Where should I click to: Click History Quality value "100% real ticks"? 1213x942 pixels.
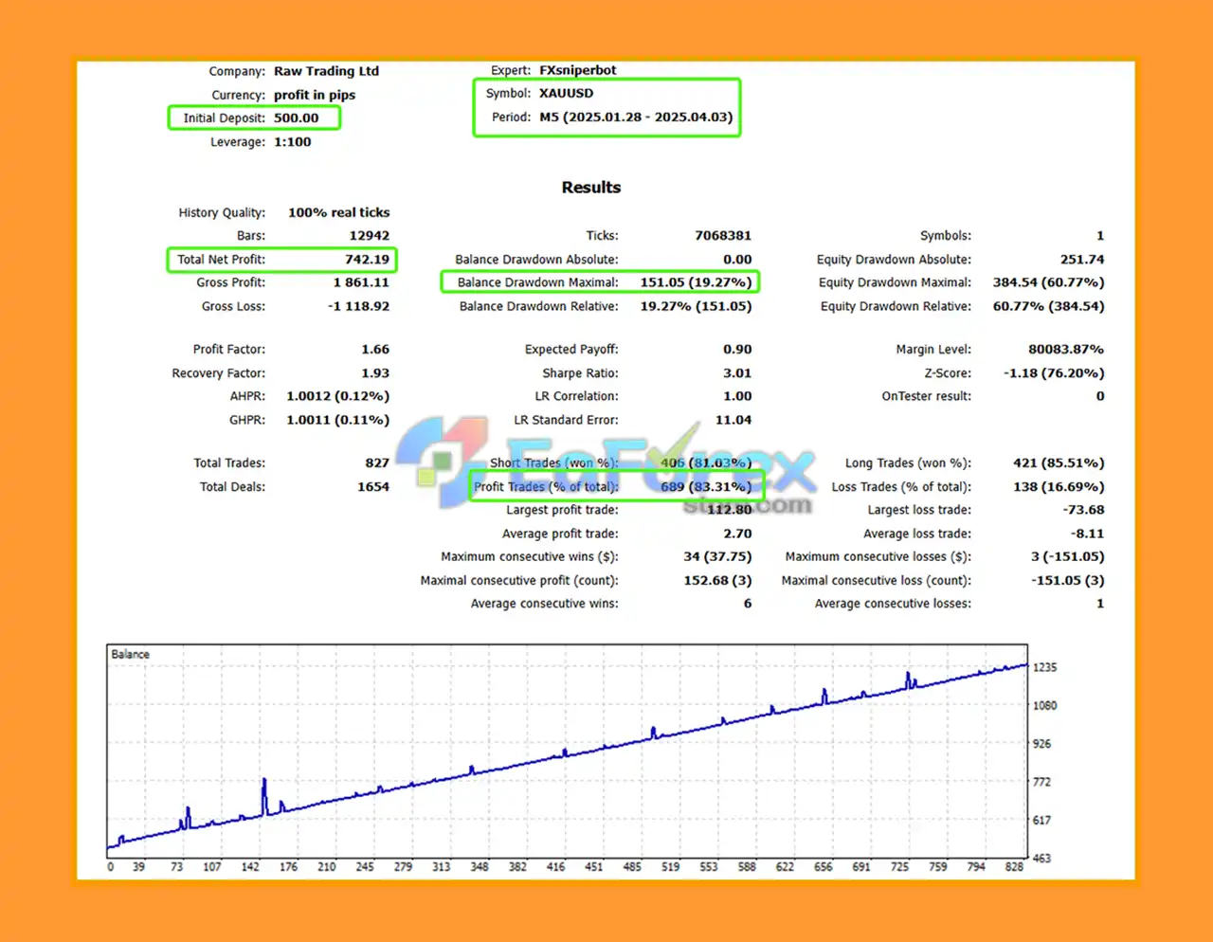click(x=339, y=212)
